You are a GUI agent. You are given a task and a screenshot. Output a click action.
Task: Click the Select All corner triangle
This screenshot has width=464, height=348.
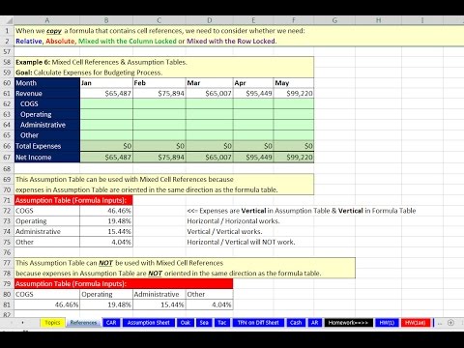click(9, 21)
